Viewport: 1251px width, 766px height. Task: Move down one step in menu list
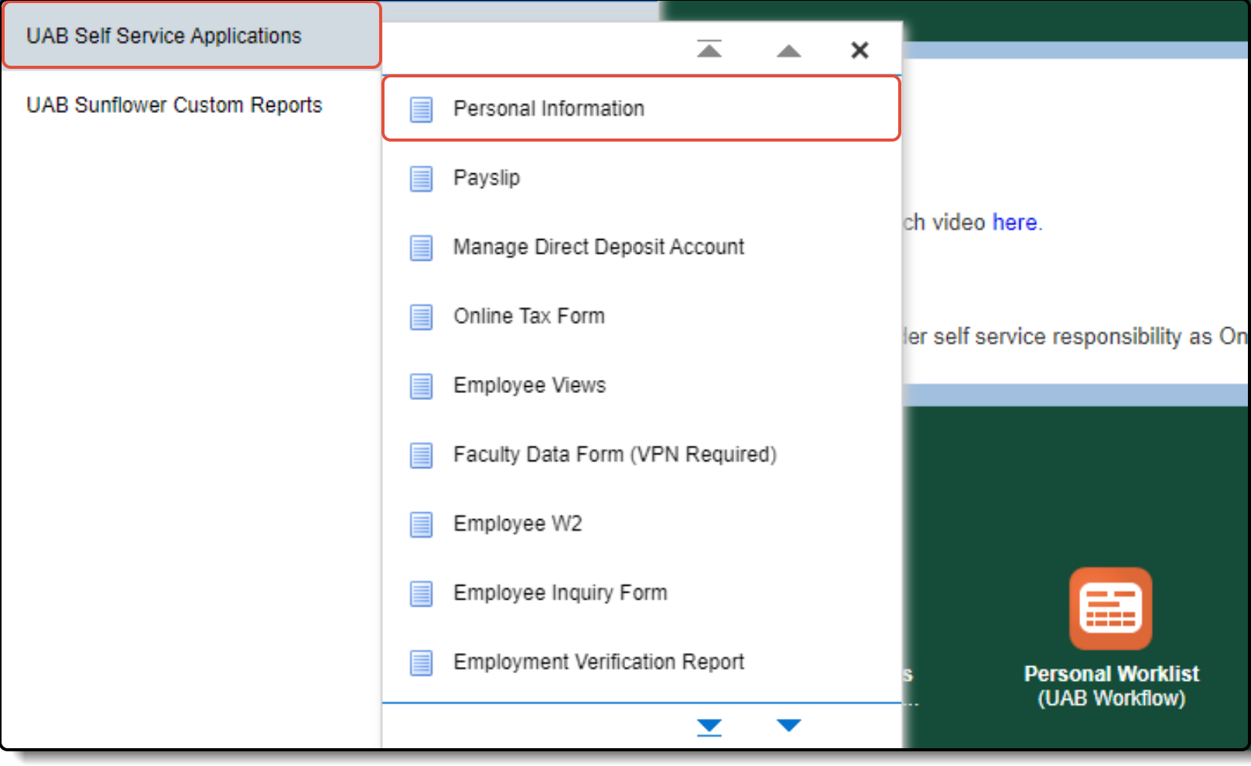(788, 725)
